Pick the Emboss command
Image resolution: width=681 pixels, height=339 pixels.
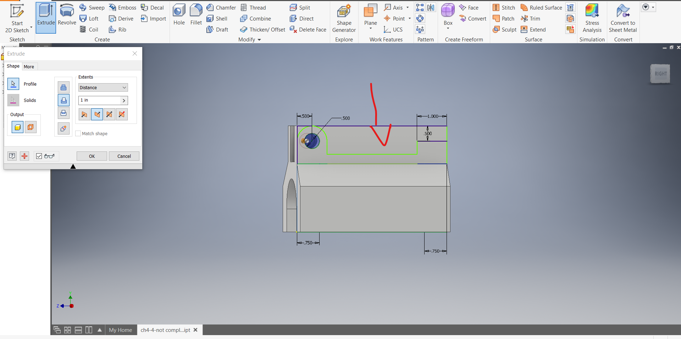122,7
